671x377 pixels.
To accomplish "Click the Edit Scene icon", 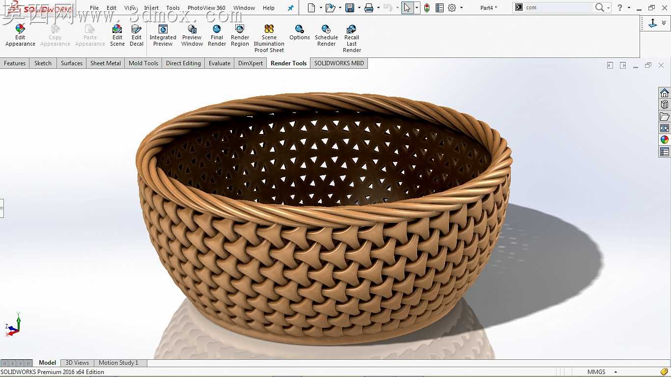I will pos(117,35).
